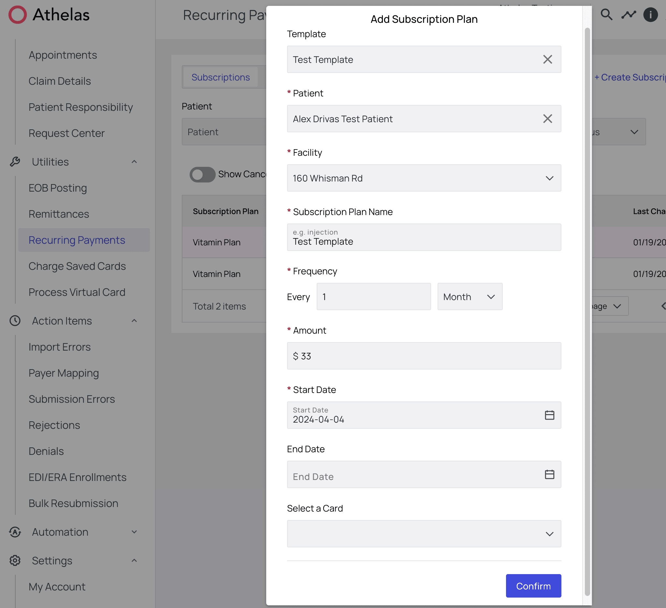Open the Facility dropdown
Image resolution: width=666 pixels, height=608 pixels.
424,178
